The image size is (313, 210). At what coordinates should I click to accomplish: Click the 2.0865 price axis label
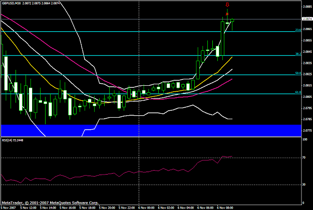307,29
